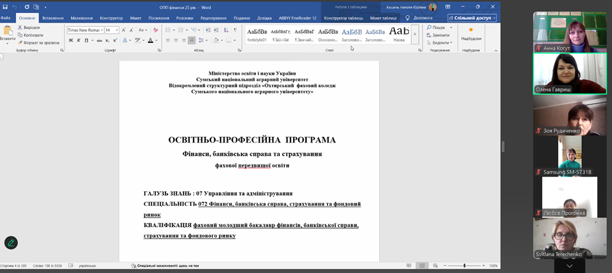Image resolution: width=612 pixels, height=273 pixels.
Task: Click the Clear Formatting eraser icon
Action: (x=155, y=30)
